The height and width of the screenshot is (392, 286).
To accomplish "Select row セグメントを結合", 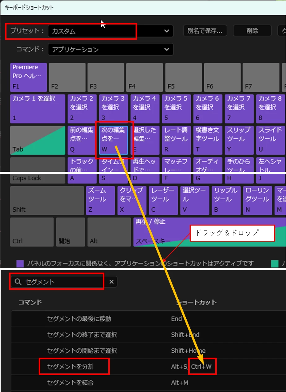I will click(x=149, y=383).
